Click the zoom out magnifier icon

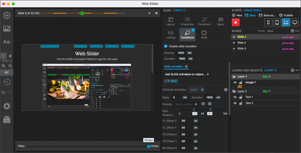pyautogui.click(x=10, y=66)
